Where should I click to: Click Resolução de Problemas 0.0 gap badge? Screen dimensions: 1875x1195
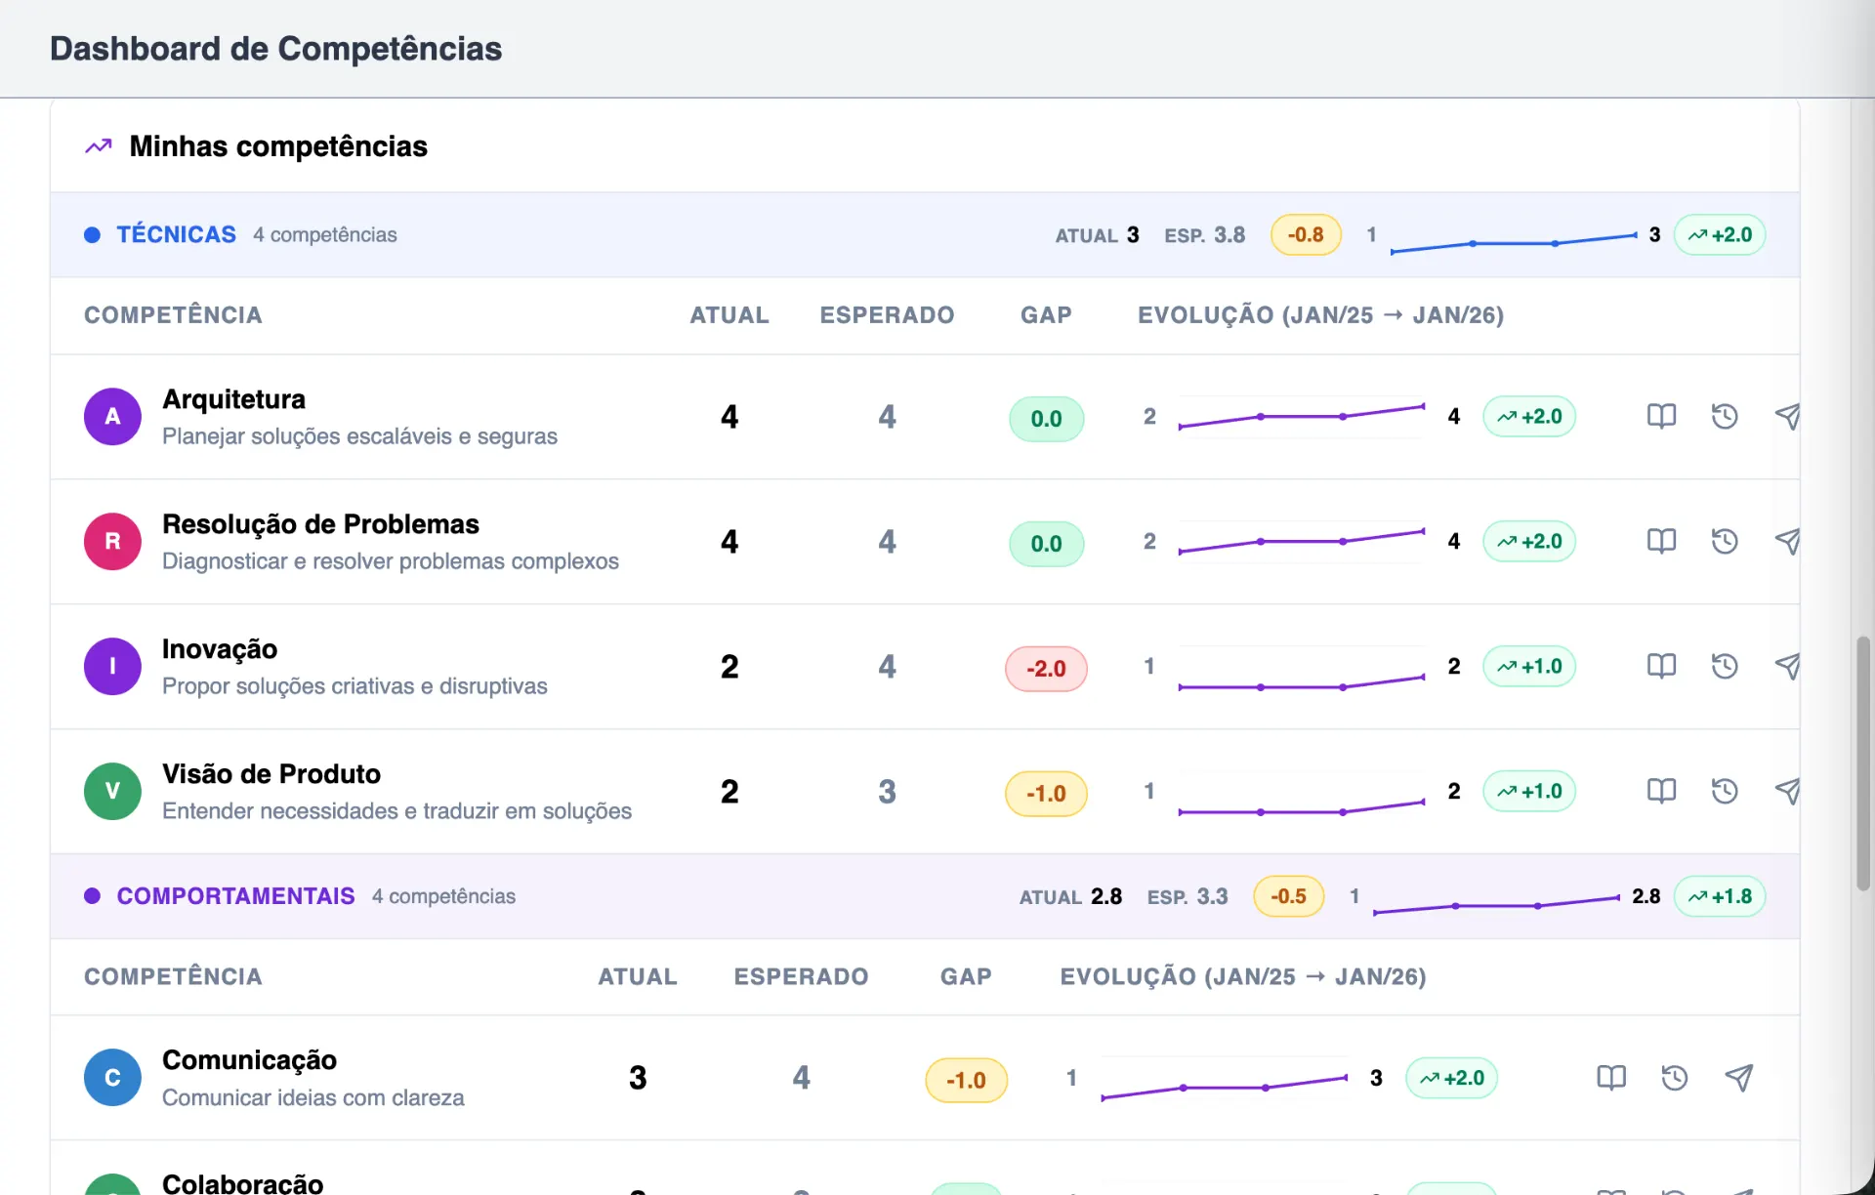[1046, 544]
